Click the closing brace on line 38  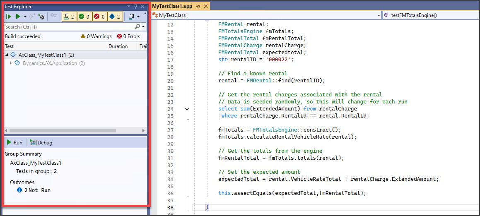(x=207, y=207)
